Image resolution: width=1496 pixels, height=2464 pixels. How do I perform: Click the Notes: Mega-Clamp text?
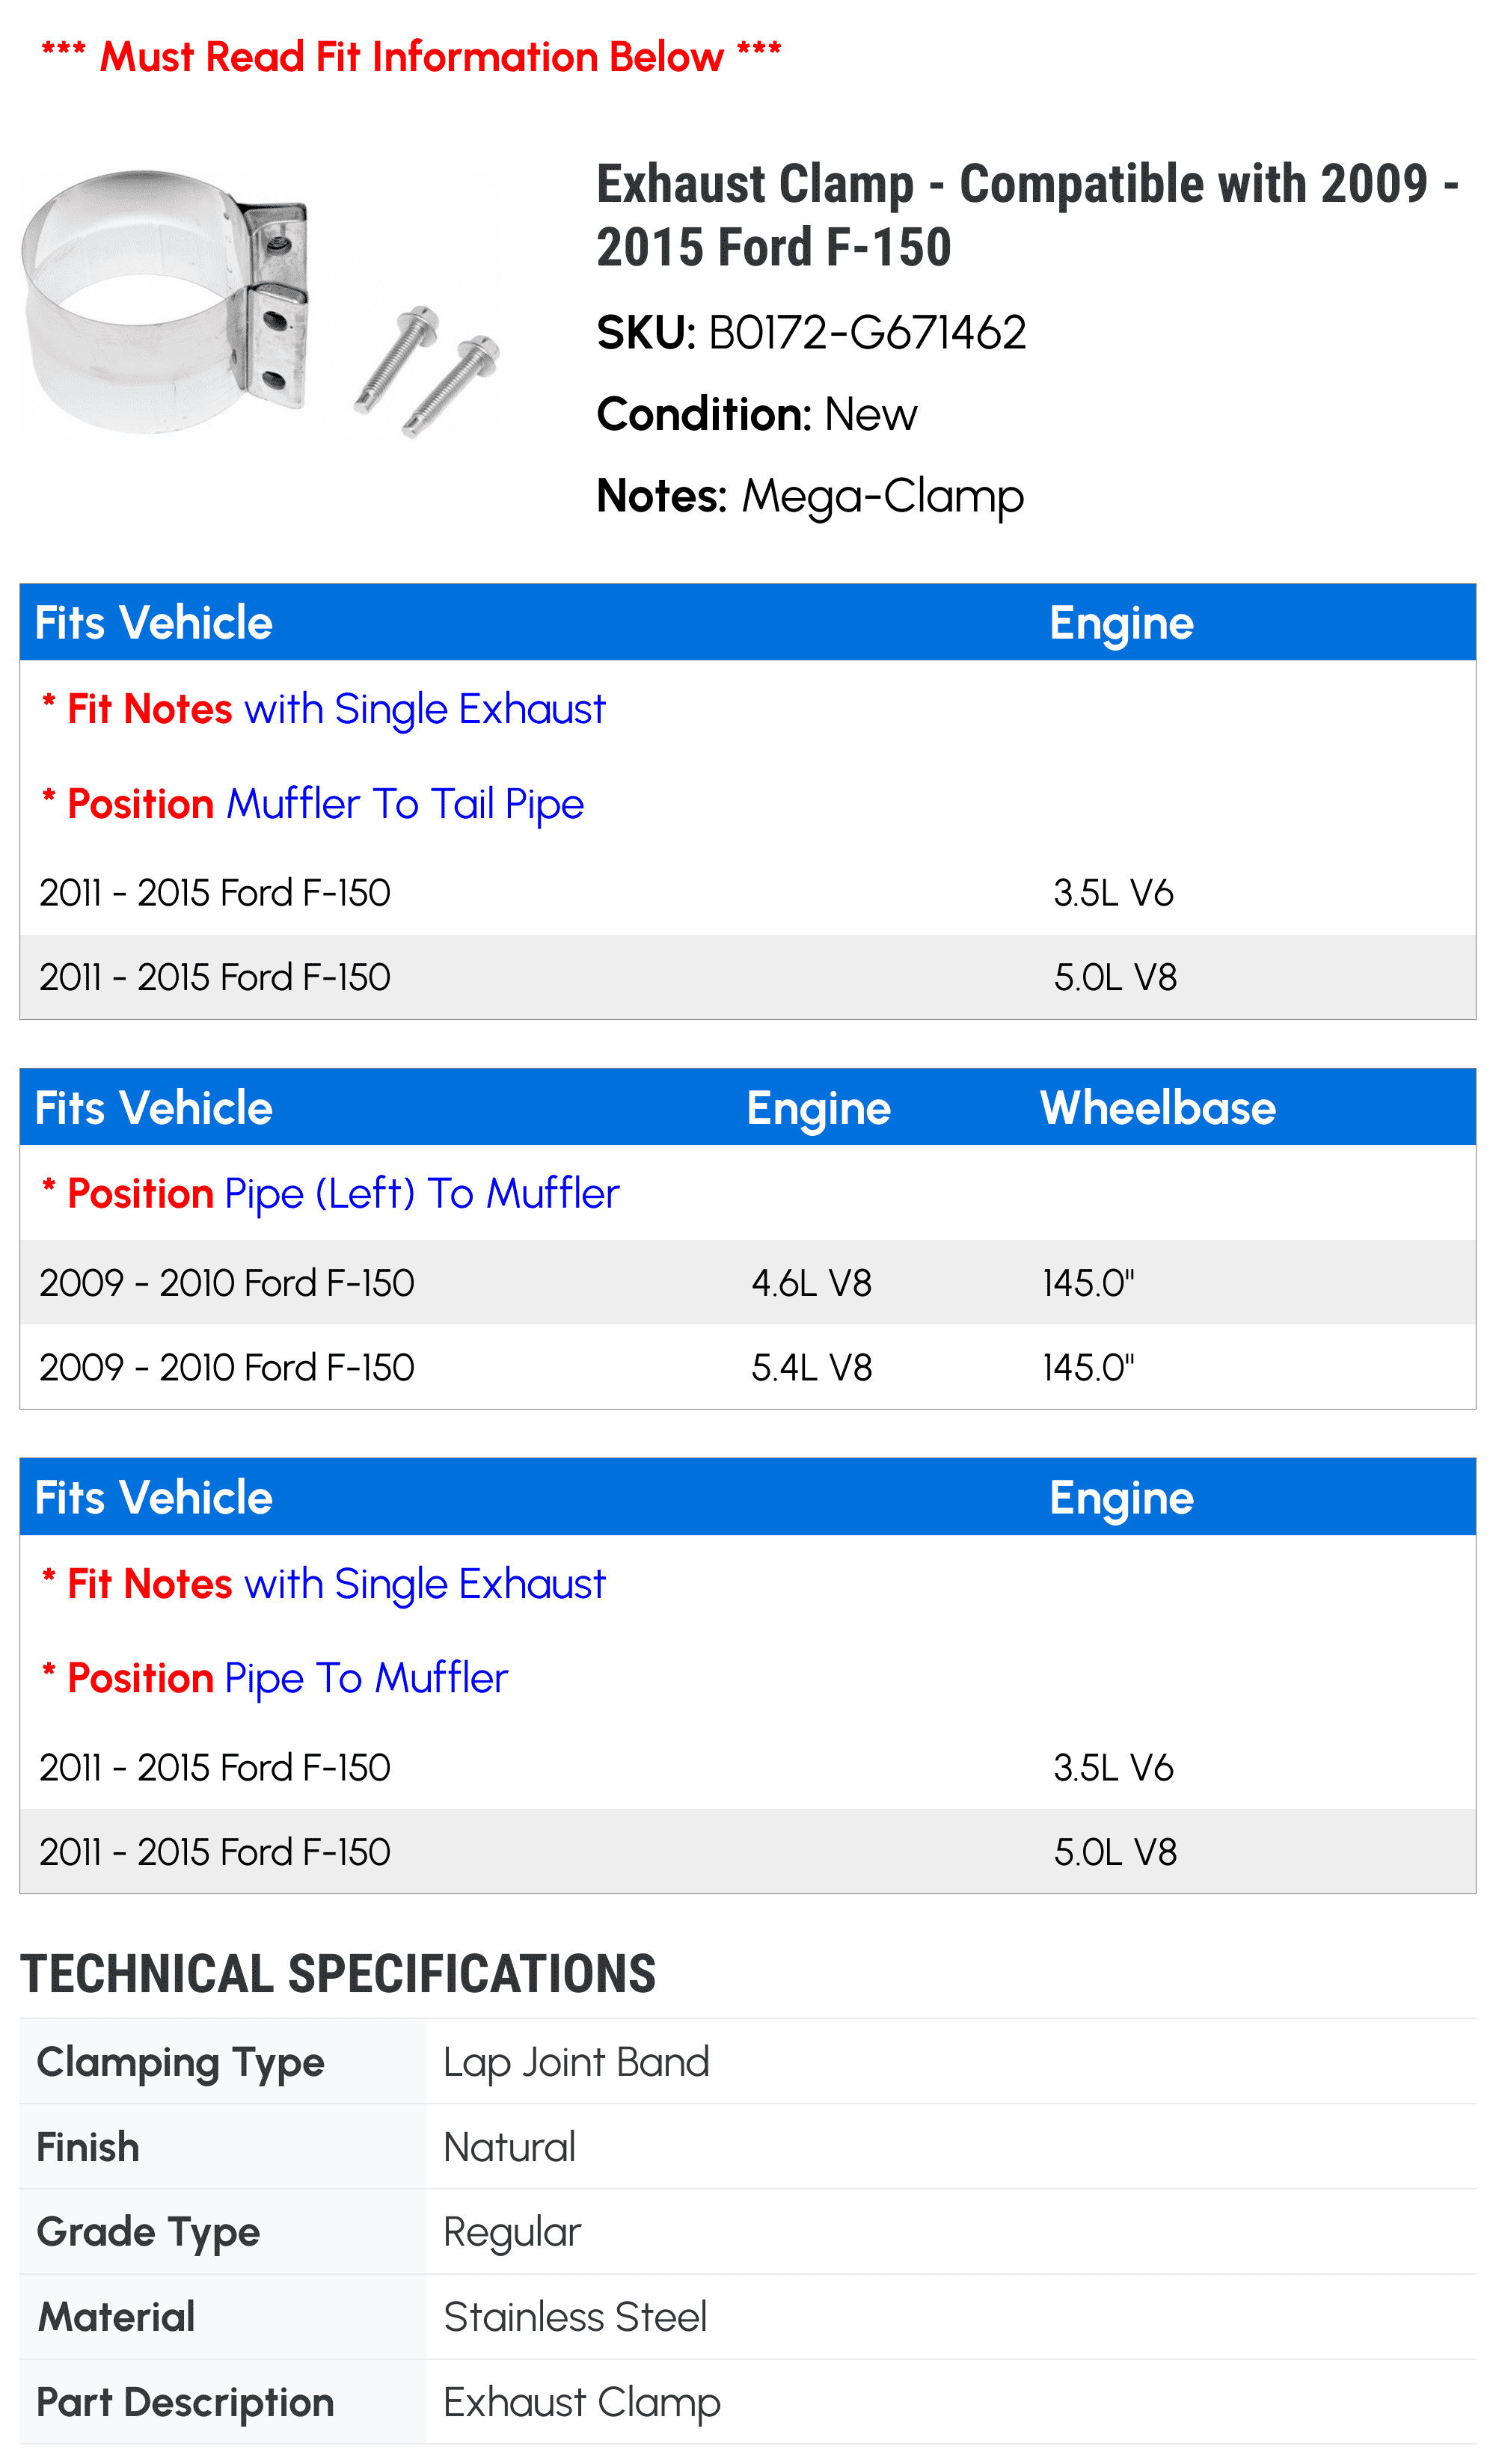(x=810, y=496)
